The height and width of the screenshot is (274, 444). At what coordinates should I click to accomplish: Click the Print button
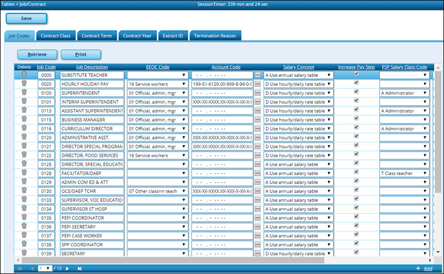81,54
